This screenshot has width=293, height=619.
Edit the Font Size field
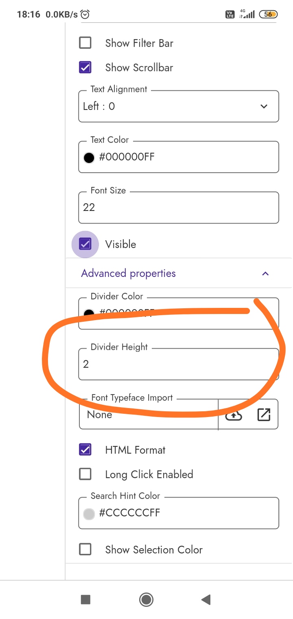(x=178, y=208)
